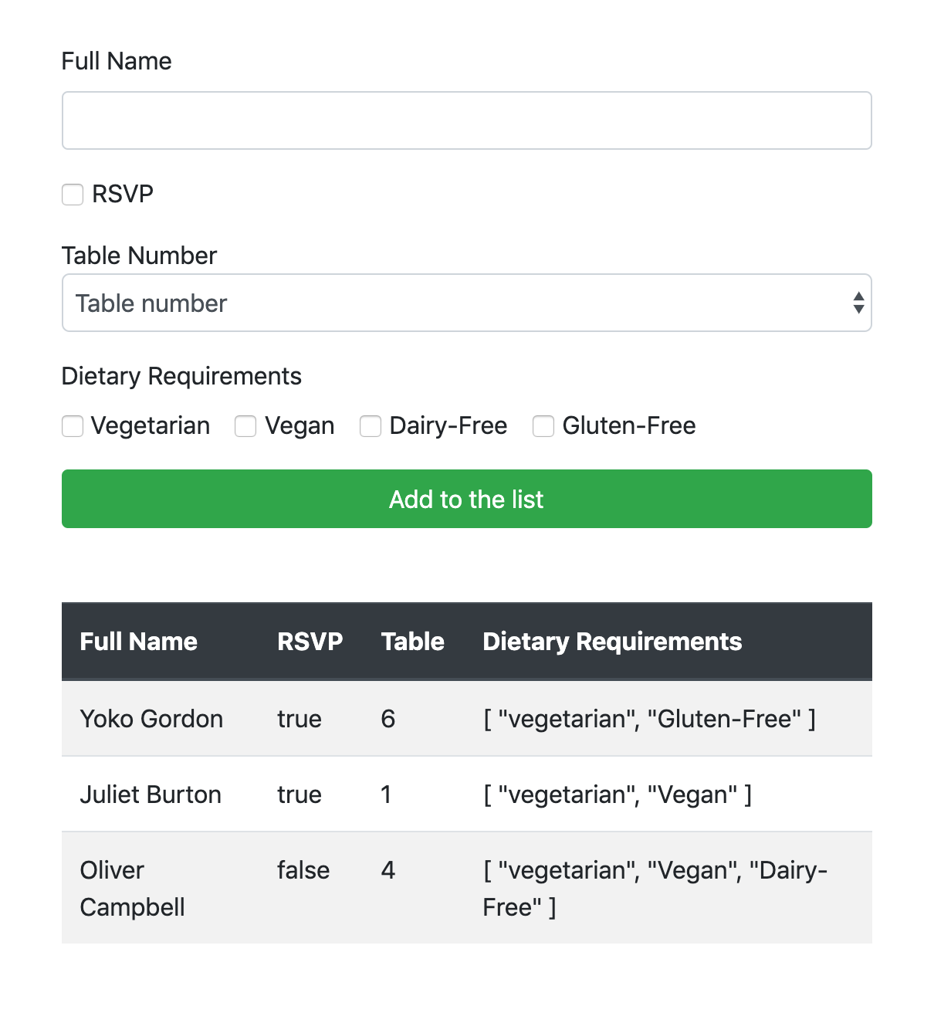
Task: Click the Gluten-Free label text
Action: coord(629,426)
